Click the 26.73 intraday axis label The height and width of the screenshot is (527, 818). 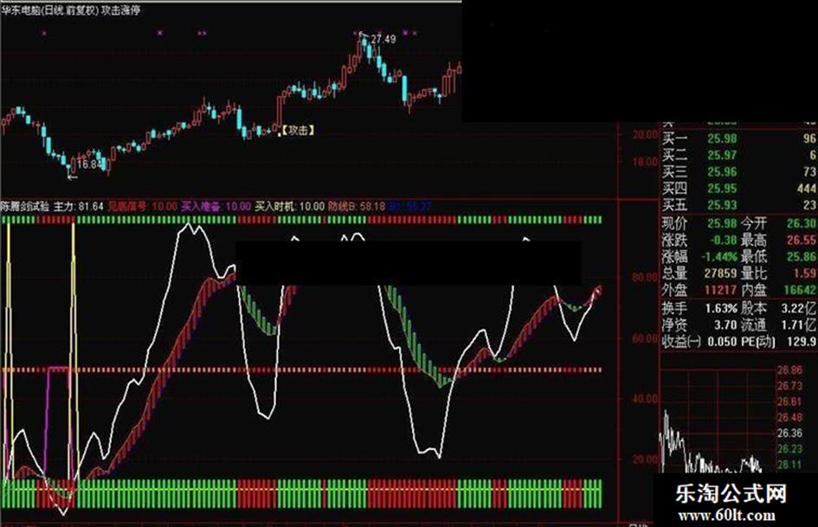coord(789,386)
